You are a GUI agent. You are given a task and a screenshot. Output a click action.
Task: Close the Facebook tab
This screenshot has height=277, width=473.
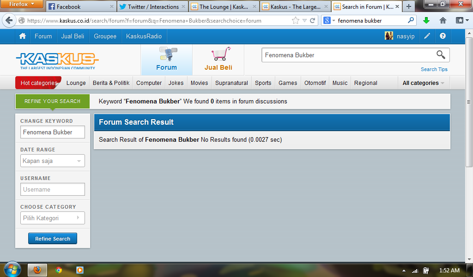pyautogui.click(x=112, y=6)
